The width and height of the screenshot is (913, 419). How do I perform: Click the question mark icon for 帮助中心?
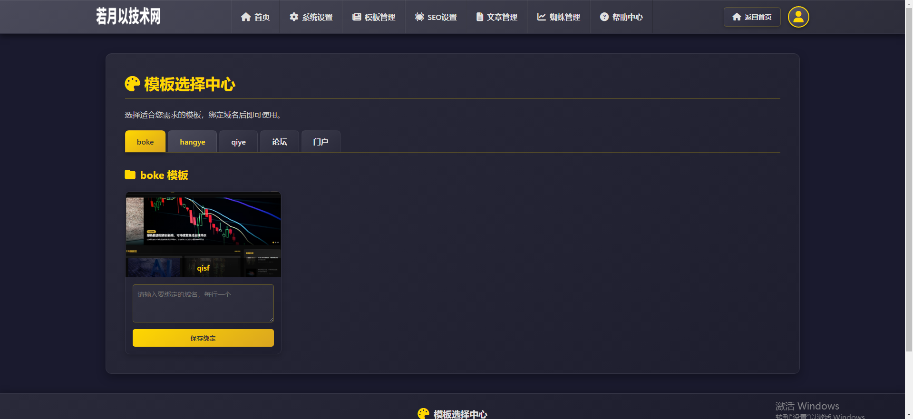pyautogui.click(x=604, y=17)
